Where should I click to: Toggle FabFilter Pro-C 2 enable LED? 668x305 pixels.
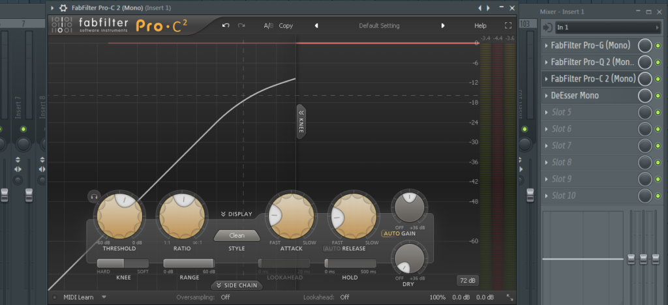tap(658, 79)
